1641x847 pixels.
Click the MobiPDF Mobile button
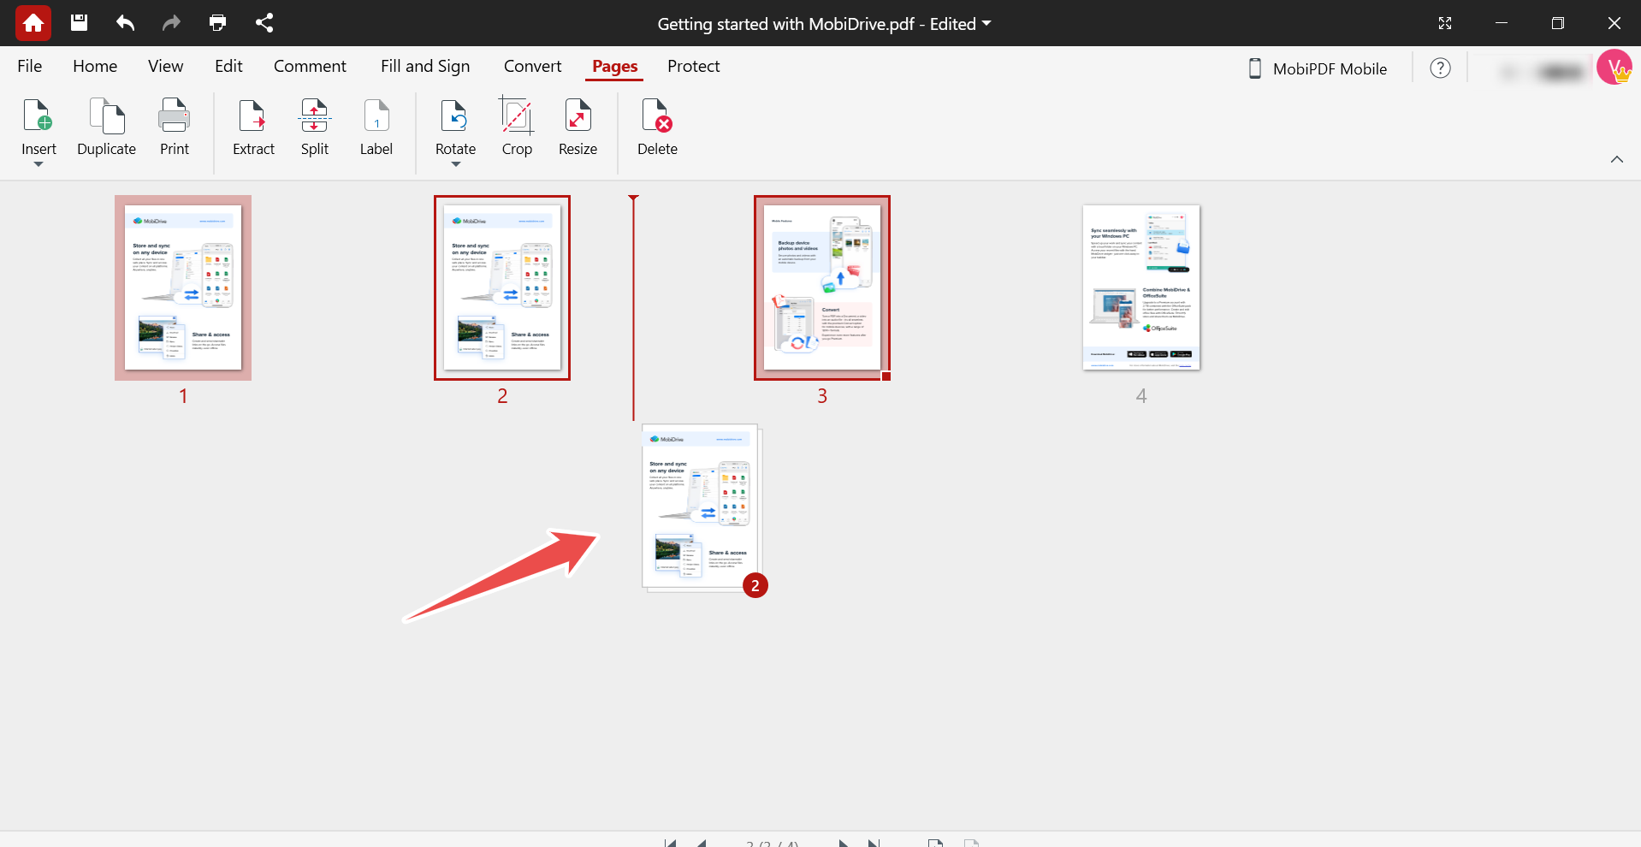(1318, 68)
